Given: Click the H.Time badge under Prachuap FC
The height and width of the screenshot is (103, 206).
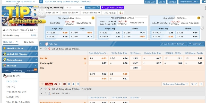Looking at the screenshot, I should tap(49, 84).
